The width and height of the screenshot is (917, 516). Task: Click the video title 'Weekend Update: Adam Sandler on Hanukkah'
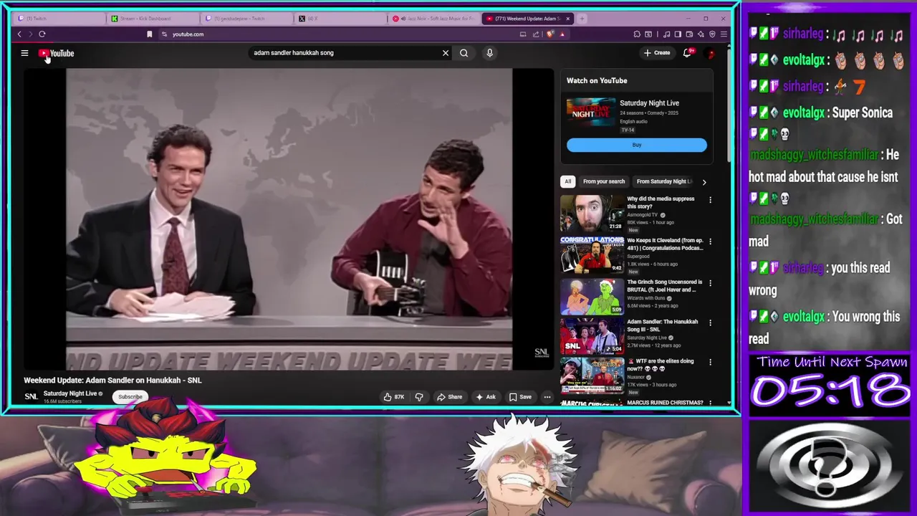(112, 381)
